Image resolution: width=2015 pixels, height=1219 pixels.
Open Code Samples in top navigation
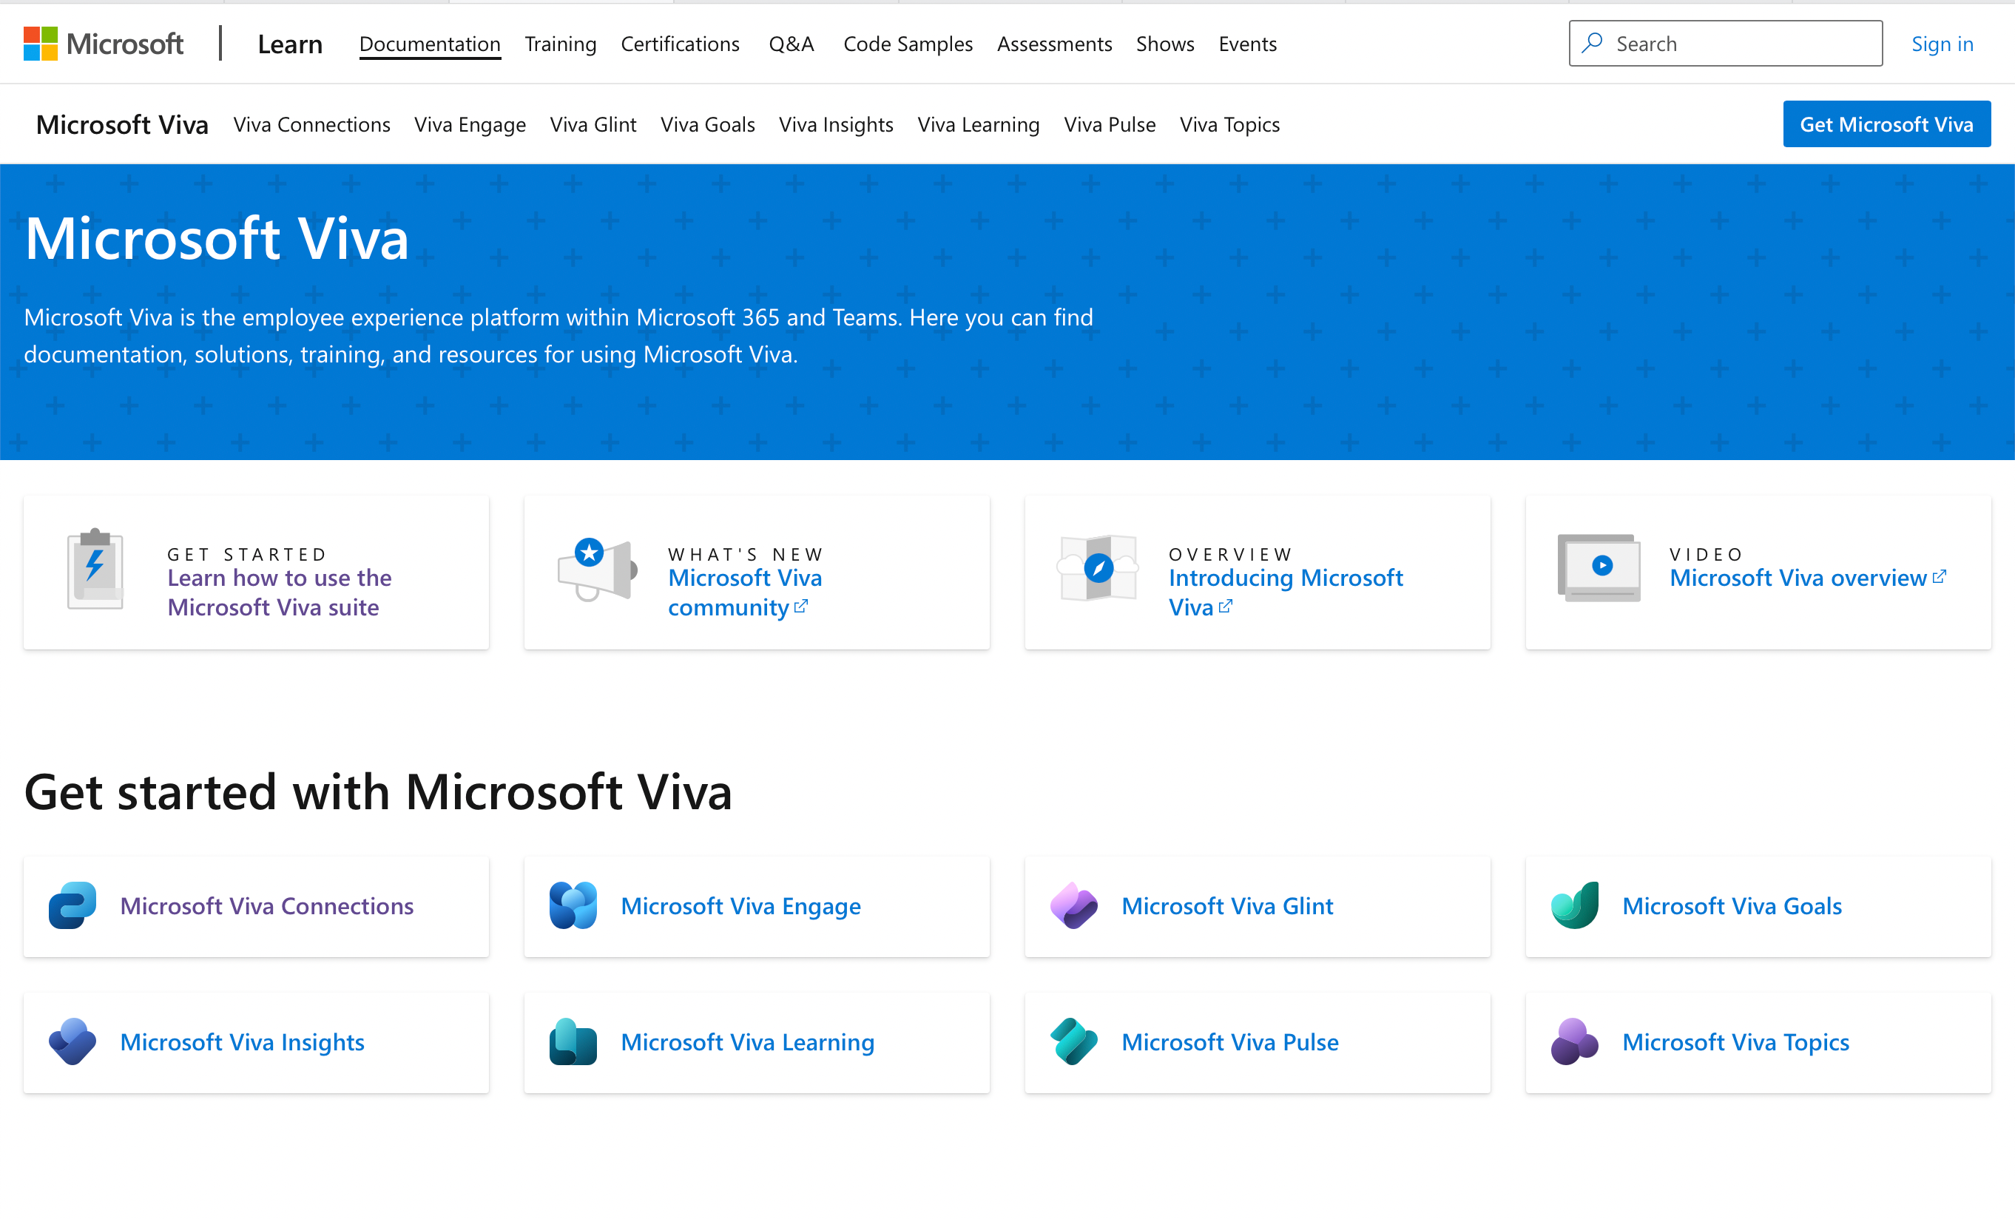908,44
